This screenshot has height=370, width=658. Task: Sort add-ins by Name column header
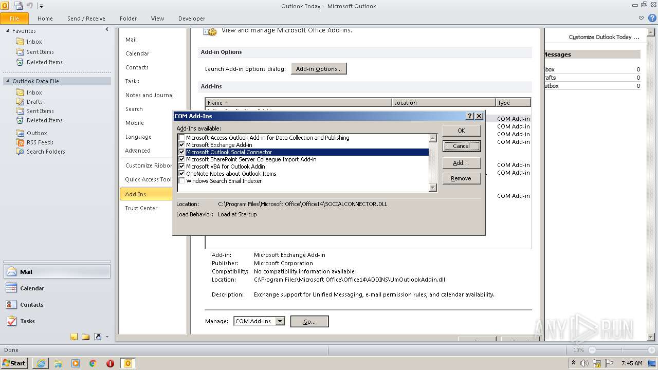(299, 103)
